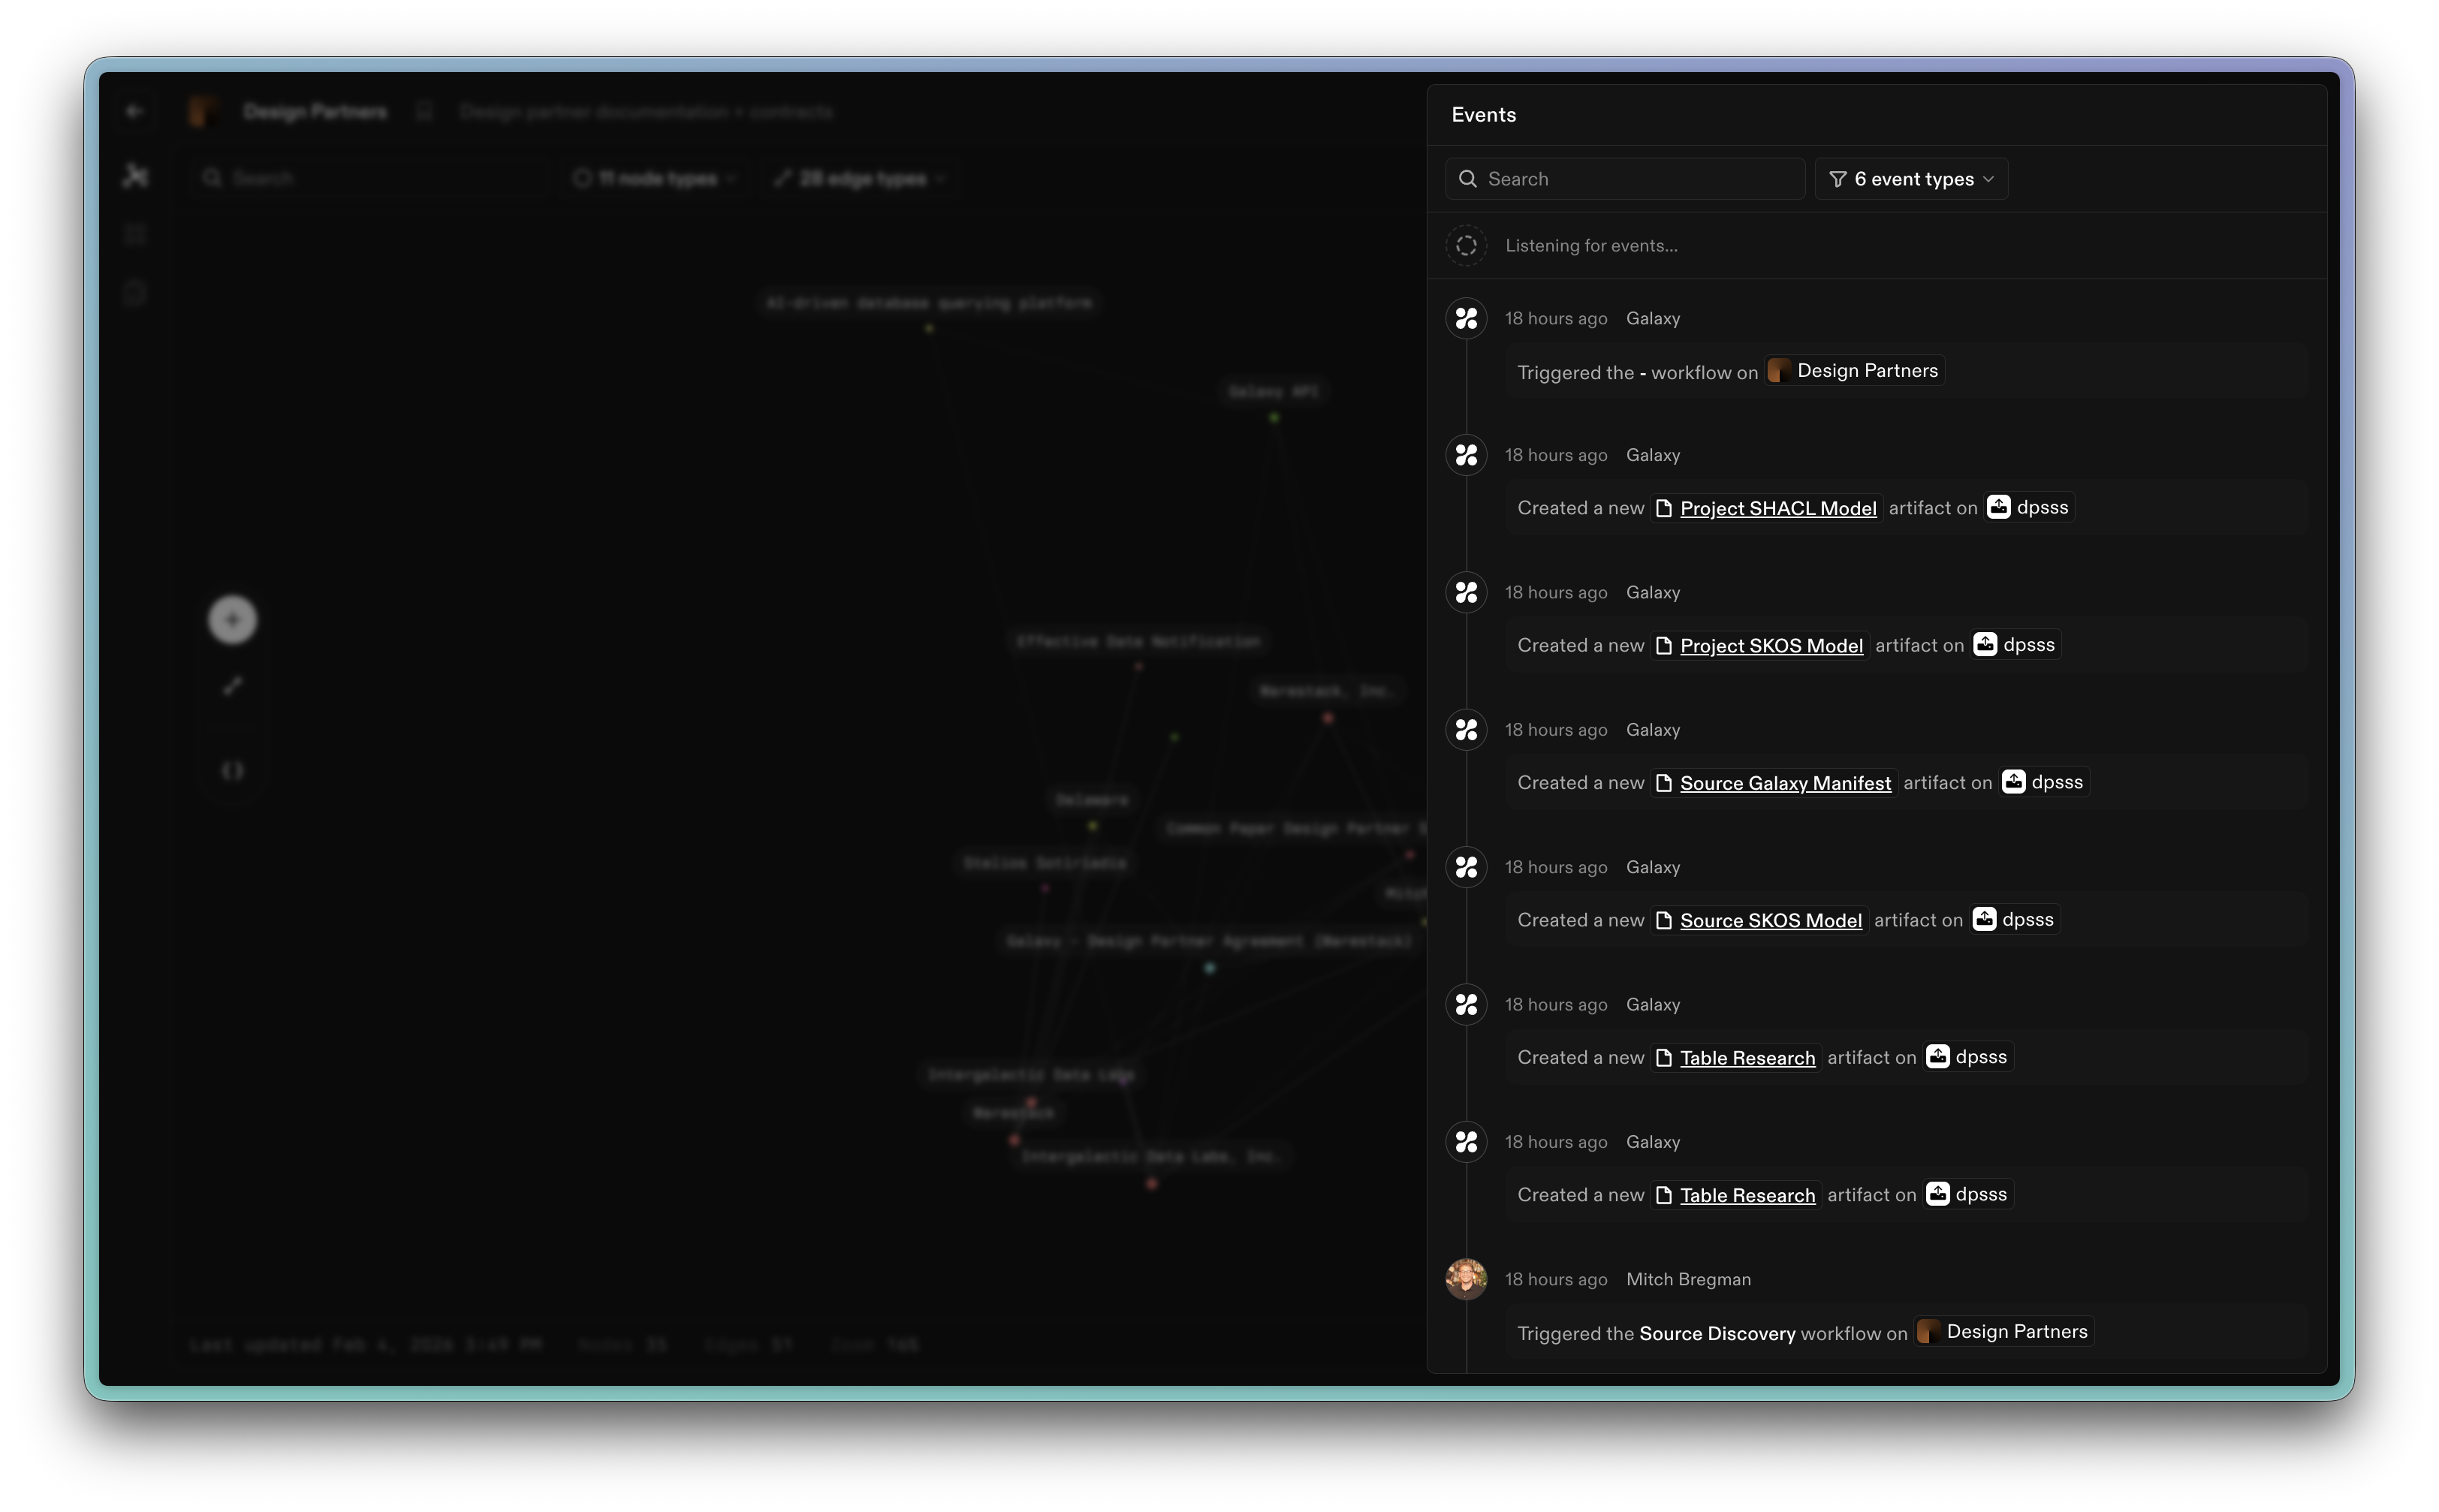Open the Source Galaxy Manifest artifact link
This screenshot has height=1512, width=2439.
(x=1784, y=783)
